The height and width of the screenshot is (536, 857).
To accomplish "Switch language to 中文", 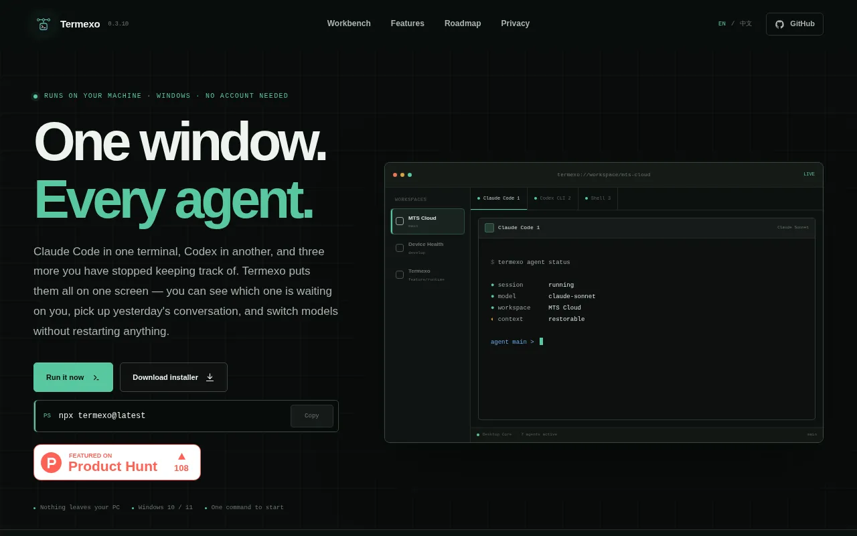I will coord(746,23).
